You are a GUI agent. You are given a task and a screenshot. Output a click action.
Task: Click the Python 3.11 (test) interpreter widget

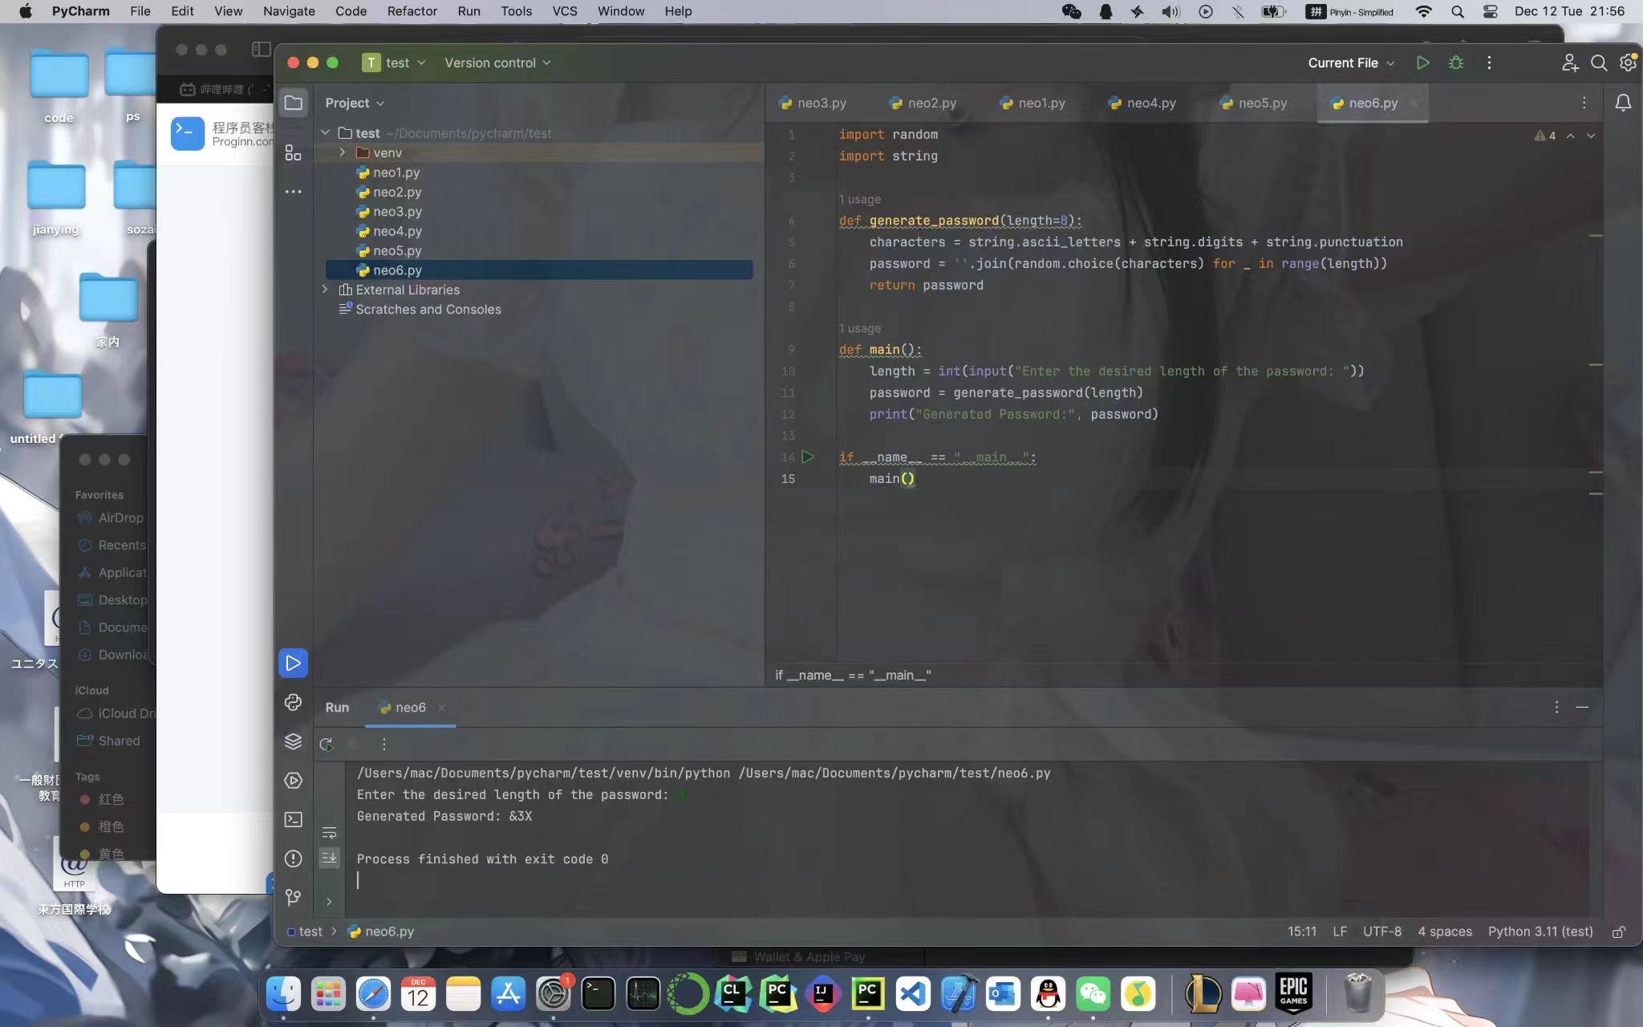(1540, 932)
